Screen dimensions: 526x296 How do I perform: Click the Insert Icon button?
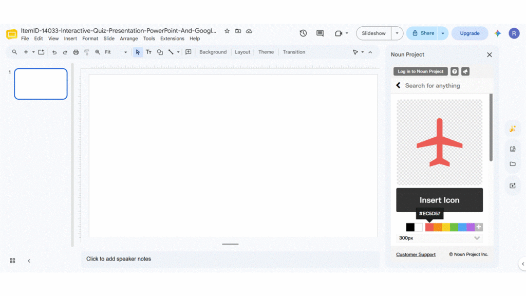[x=440, y=200]
